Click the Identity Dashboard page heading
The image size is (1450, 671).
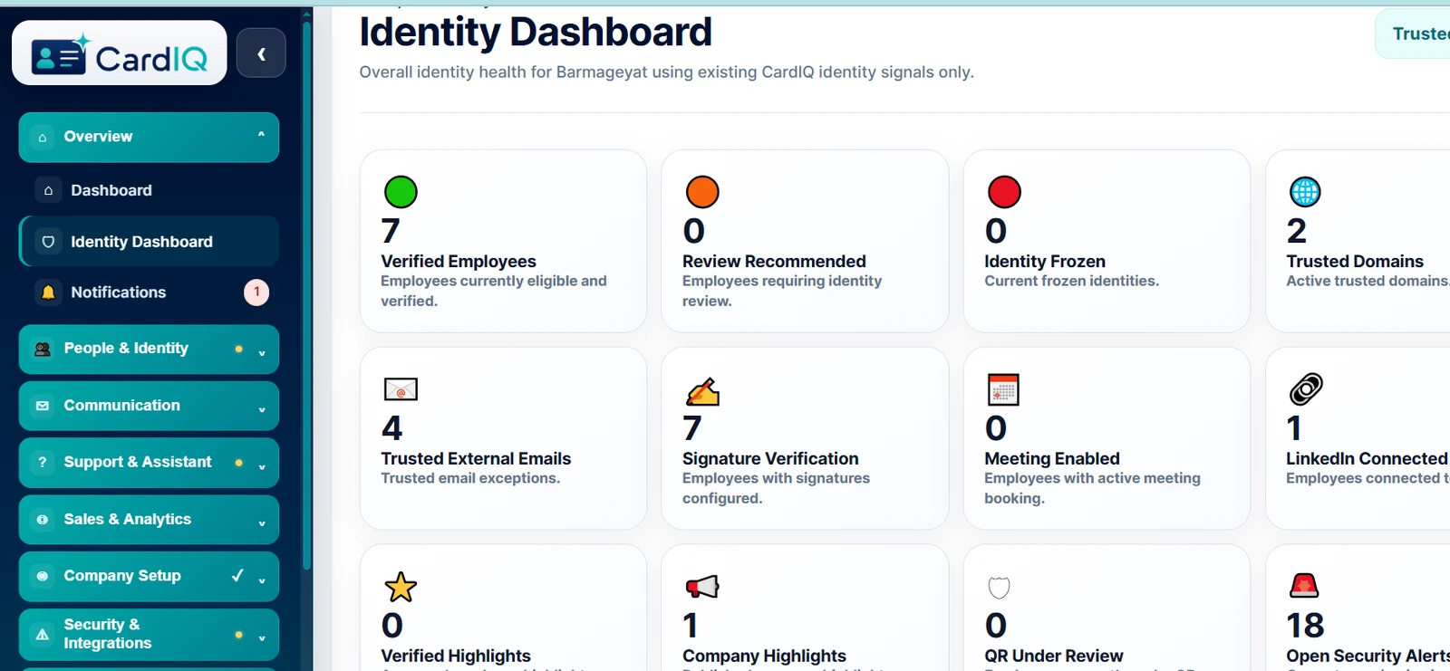tap(536, 32)
